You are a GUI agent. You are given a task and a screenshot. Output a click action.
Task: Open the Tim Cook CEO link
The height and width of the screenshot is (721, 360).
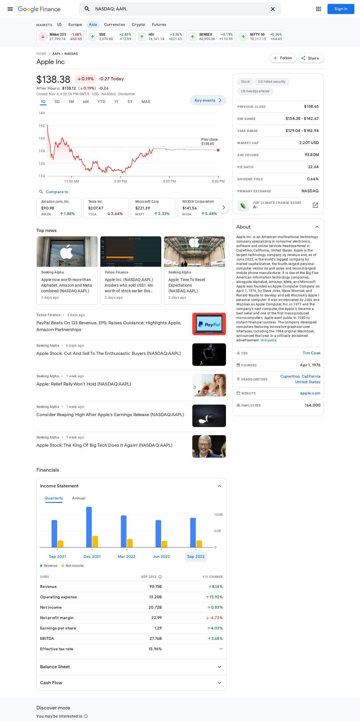pos(311,353)
